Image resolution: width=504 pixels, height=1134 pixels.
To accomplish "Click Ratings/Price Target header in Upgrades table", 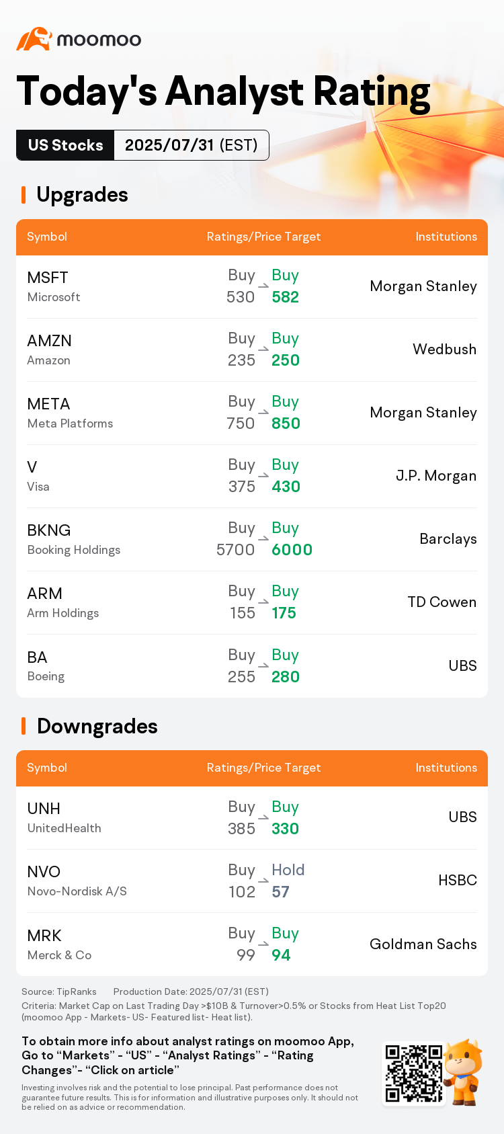I will pos(263,237).
